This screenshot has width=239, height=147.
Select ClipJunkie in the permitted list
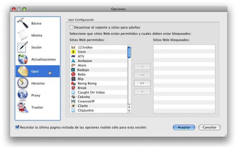99,110
